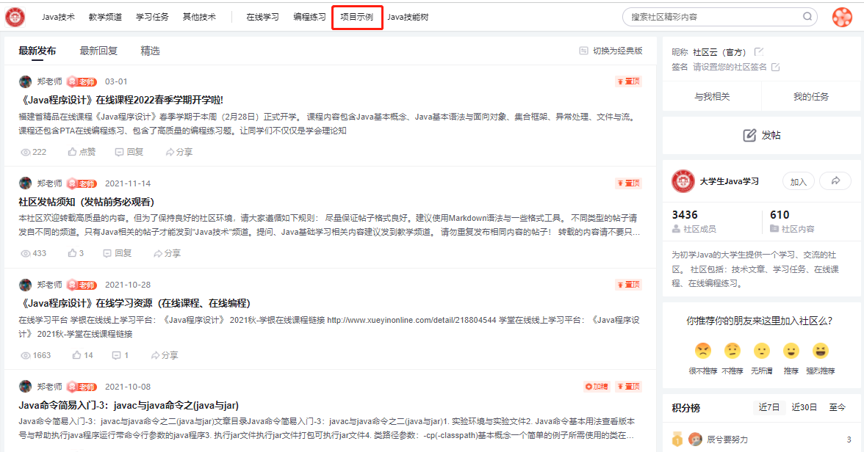Select the 不推荐 face emoji
Screen dimensions: 864x452
pyautogui.click(x=732, y=351)
